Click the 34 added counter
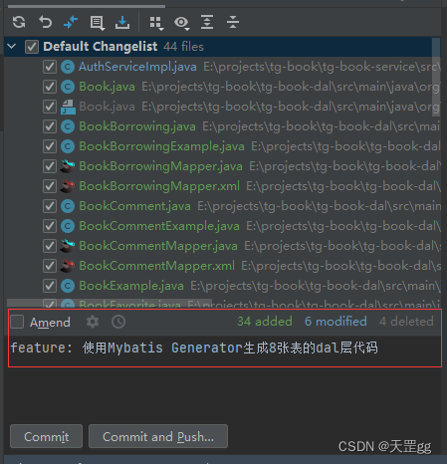The image size is (447, 464). pyautogui.click(x=265, y=322)
